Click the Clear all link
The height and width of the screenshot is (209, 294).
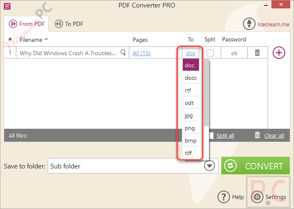tap(274, 135)
